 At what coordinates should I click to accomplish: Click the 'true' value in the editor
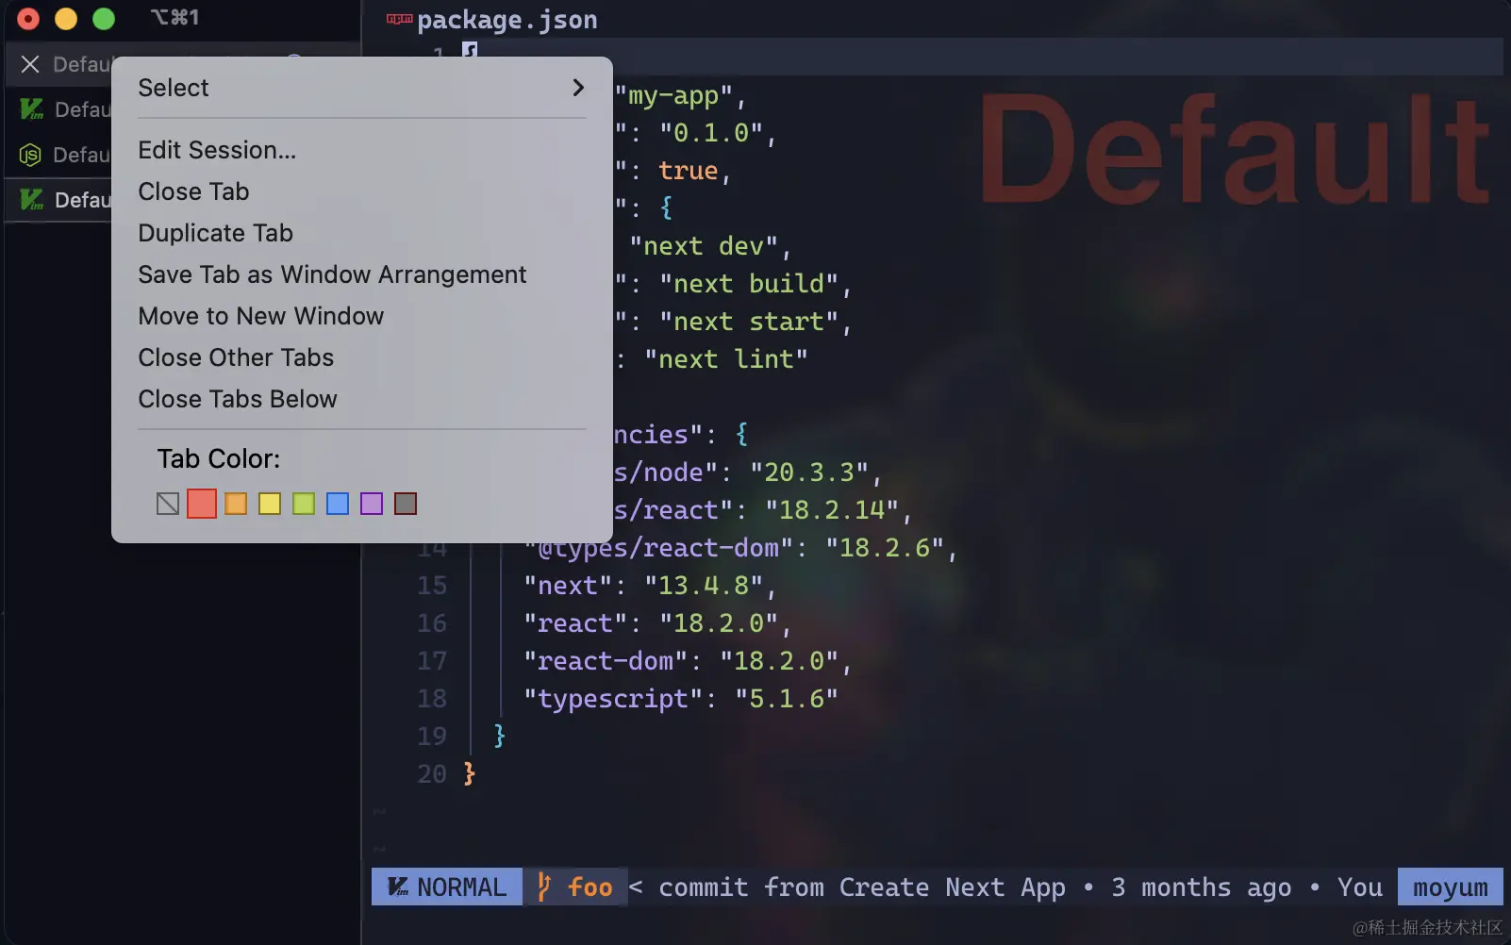click(689, 171)
